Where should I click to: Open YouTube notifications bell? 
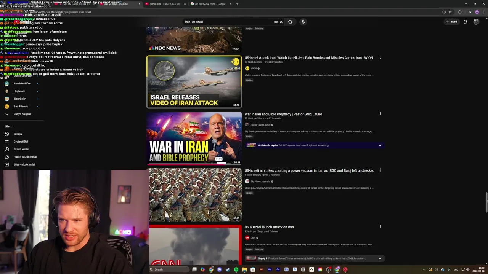465,22
